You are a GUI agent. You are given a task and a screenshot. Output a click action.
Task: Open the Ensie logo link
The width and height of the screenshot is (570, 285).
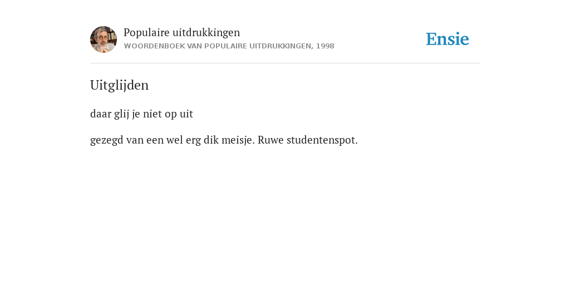coord(448,39)
